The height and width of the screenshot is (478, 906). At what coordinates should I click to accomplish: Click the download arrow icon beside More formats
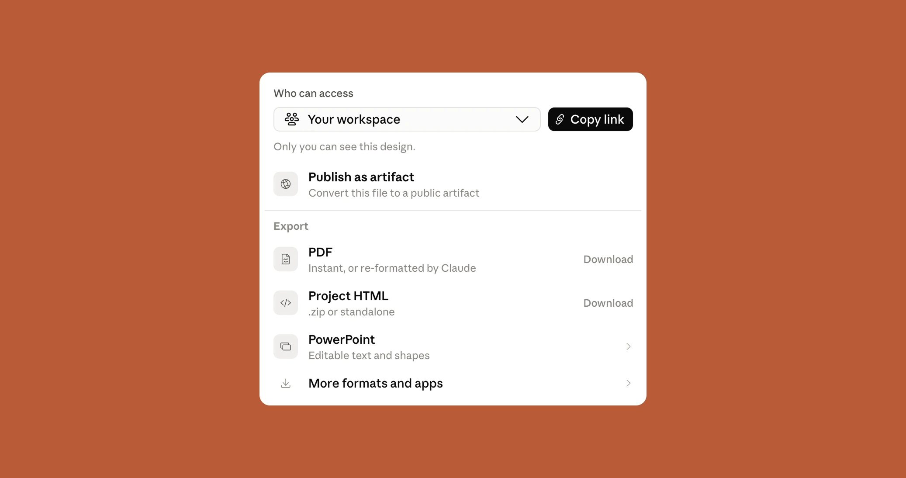coord(286,383)
